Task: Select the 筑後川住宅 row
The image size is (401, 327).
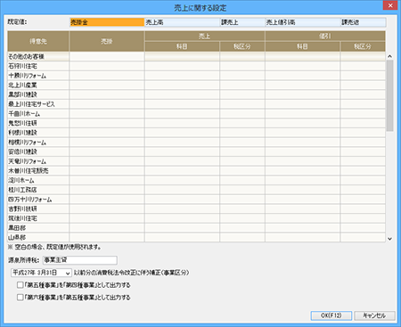Action: pyautogui.click(x=196, y=218)
